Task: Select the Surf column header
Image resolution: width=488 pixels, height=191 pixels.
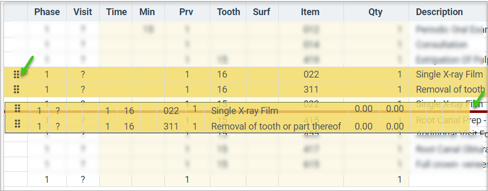Action: pos(261,12)
